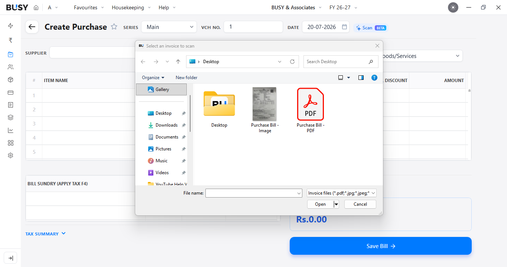Mark Create Purchase as favourite with star

[x=114, y=27]
